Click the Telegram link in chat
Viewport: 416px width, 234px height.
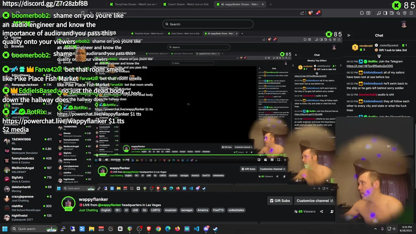pyautogui.click(x=370, y=66)
